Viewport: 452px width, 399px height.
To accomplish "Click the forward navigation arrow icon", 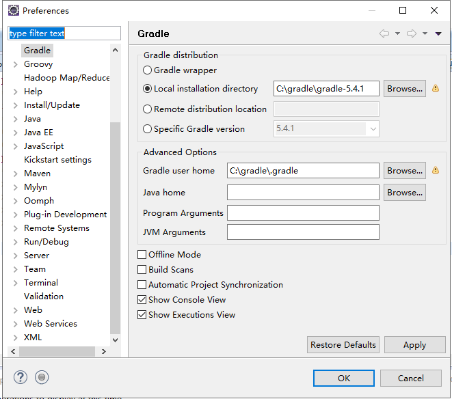I will pos(412,33).
